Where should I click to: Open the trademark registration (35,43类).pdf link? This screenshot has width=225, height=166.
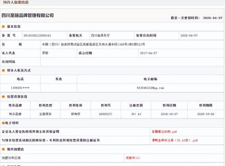point(175,140)
